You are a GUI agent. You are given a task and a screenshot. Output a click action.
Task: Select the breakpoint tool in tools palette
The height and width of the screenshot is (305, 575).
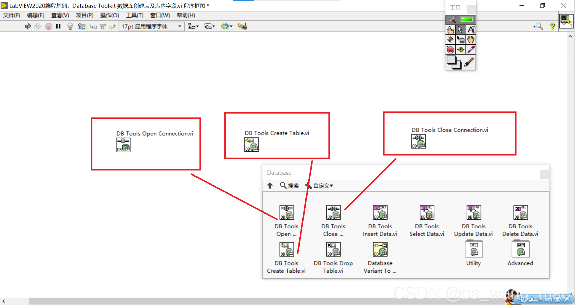450,49
